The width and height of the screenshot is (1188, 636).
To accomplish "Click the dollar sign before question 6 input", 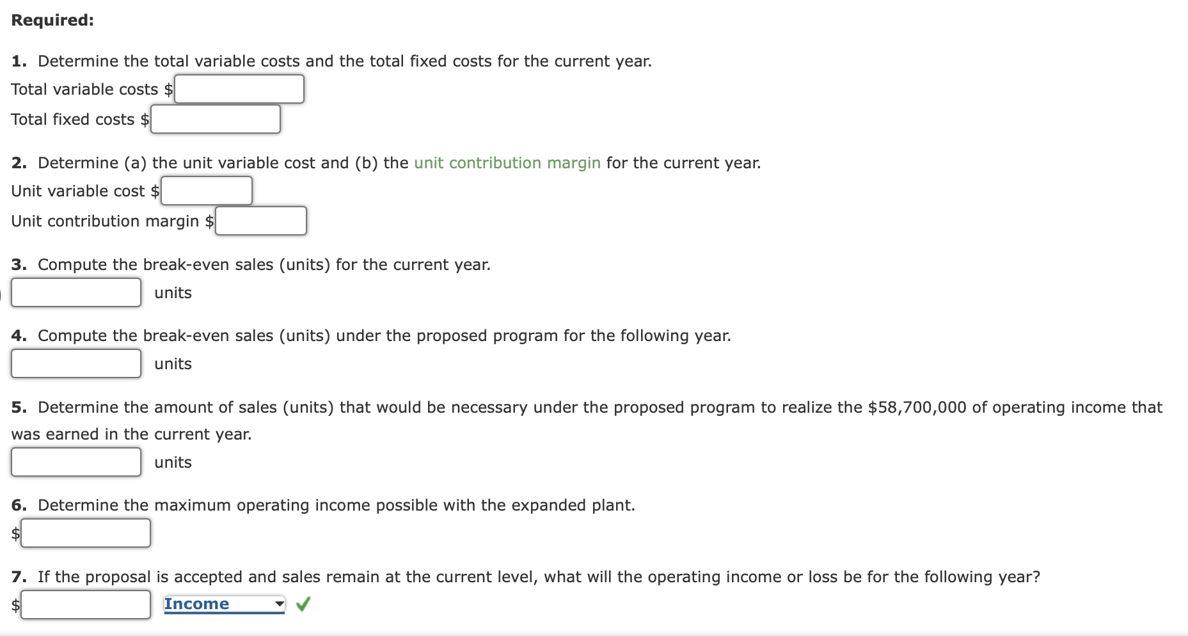I will coord(14,533).
